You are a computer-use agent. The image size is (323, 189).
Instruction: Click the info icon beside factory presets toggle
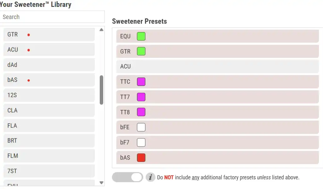click(x=150, y=177)
